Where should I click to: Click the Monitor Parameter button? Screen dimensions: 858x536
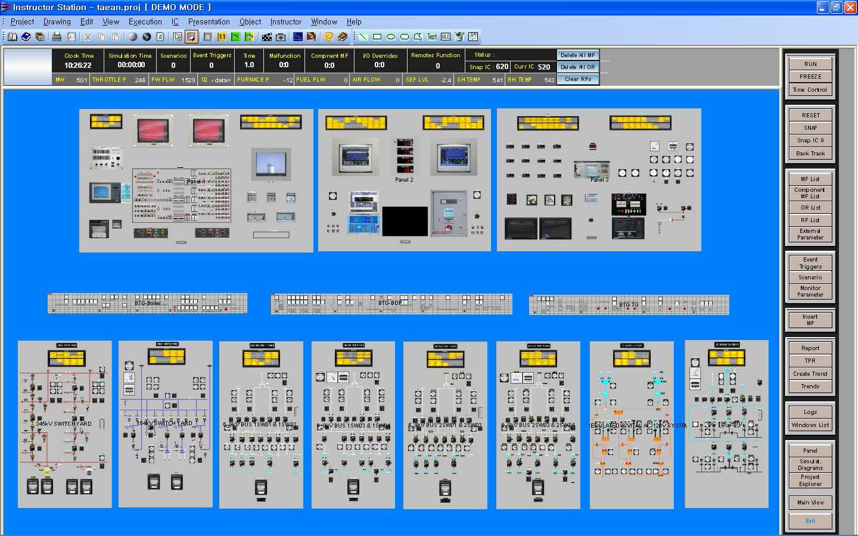pos(810,292)
